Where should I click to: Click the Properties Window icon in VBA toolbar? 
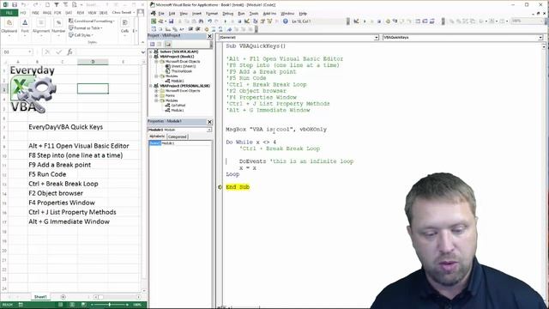[x=262, y=21]
